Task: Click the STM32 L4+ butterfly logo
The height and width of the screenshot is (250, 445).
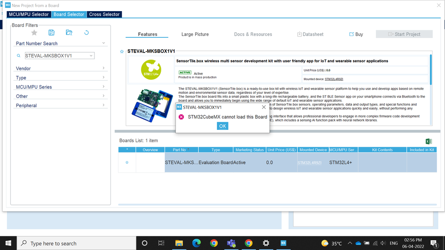Action: pyautogui.click(x=151, y=70)
